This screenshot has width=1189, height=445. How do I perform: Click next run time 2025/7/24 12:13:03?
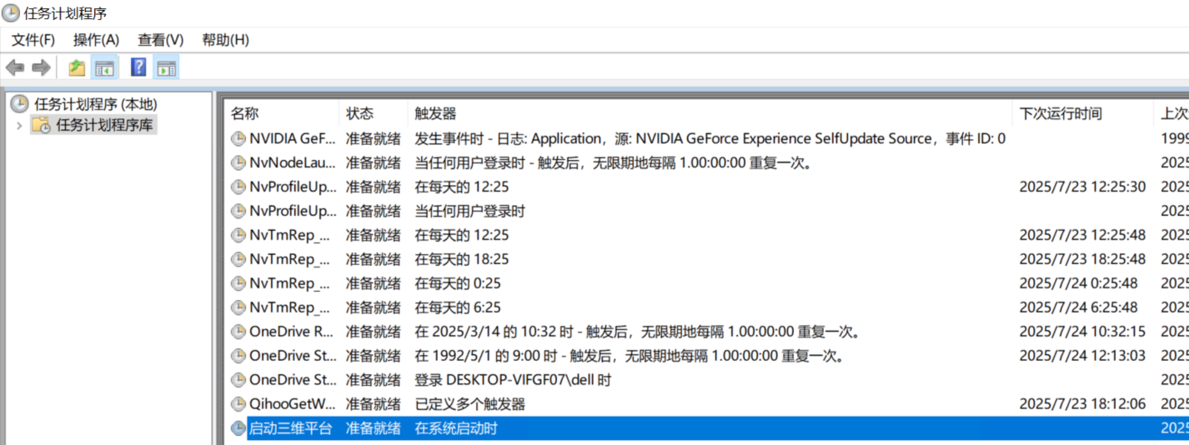coord(1082,357)
